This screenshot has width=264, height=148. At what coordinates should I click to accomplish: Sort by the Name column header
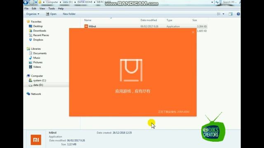tap(88, 20)
